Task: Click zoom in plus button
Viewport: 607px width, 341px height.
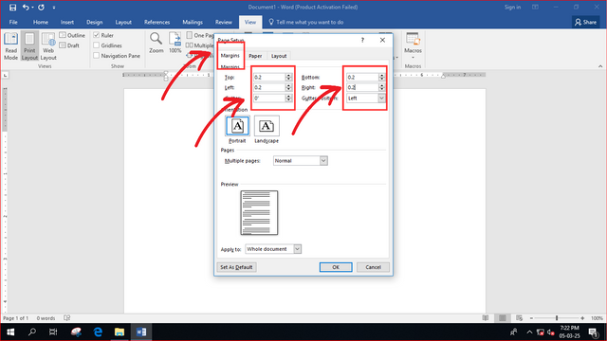Action: (x=582, y=318)
